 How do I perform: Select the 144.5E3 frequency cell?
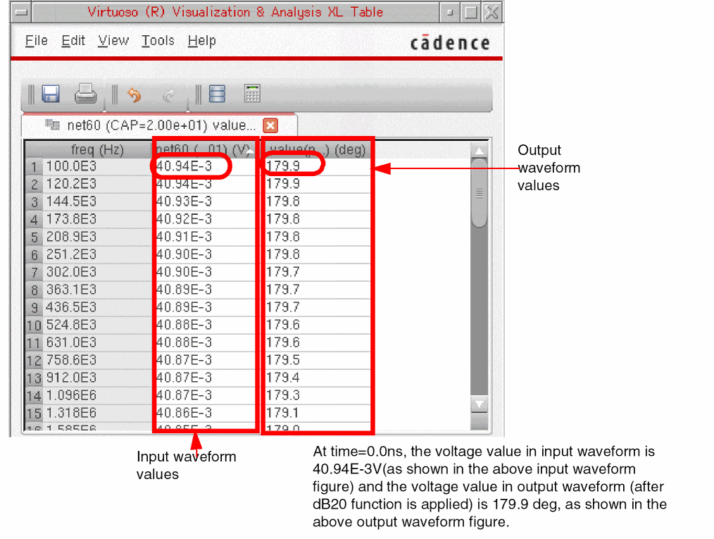(x=97, y=202)
